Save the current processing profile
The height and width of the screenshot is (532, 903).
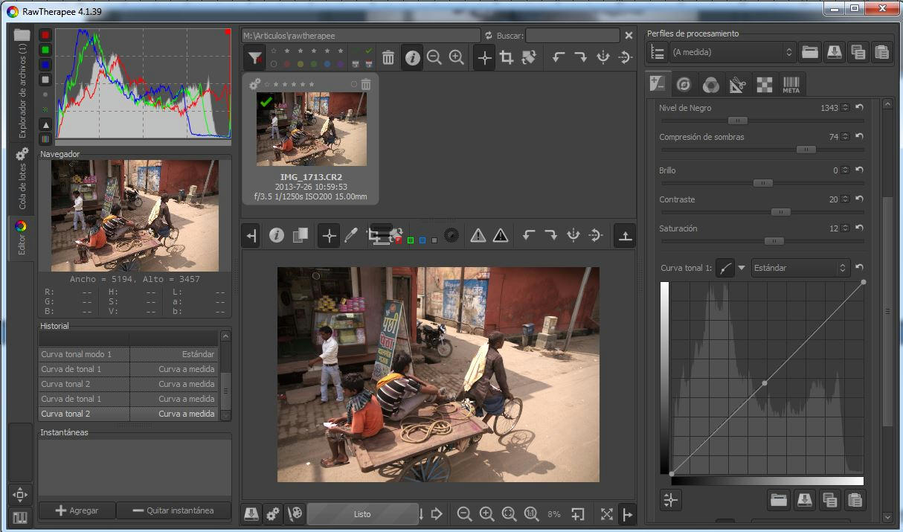pyautogui.click(x=834, y=52)
